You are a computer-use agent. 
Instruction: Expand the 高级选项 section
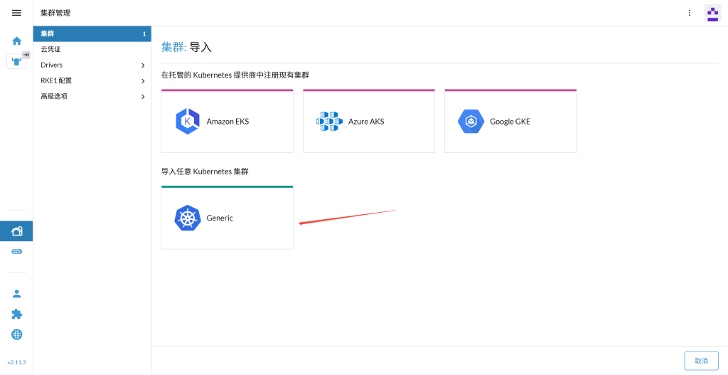(x=92, y=96)
